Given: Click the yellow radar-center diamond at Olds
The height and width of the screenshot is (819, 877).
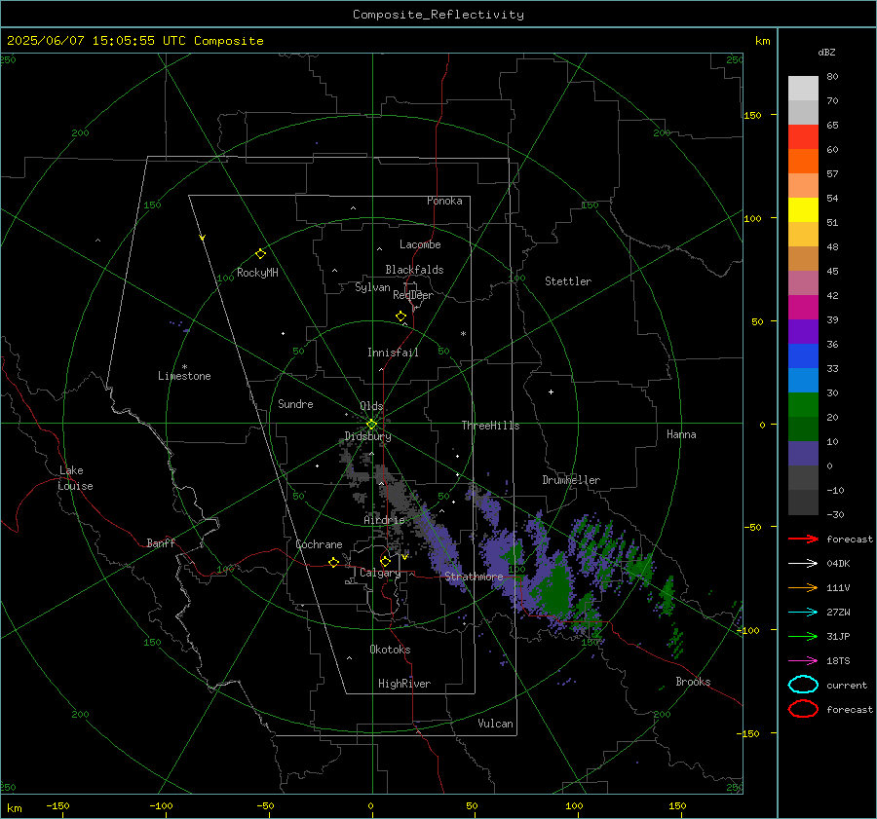Looking at the screenshot, I should click(x=372, y=424).
